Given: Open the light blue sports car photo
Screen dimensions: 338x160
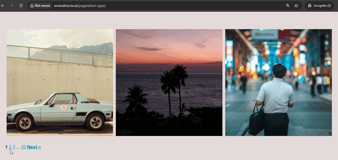Looking at the screenshot, I should [59, 82].
